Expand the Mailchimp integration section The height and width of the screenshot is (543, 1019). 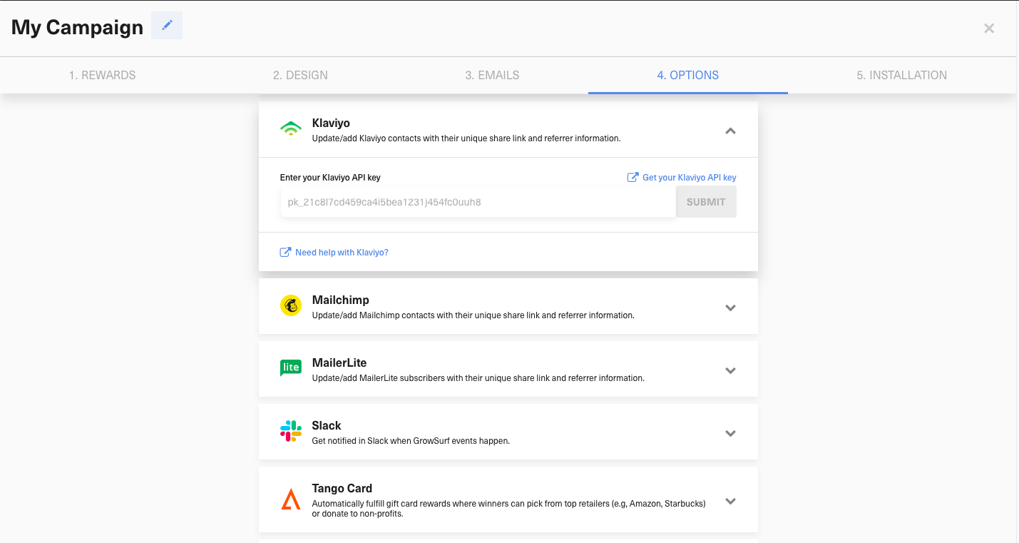(x=730, y=308)
